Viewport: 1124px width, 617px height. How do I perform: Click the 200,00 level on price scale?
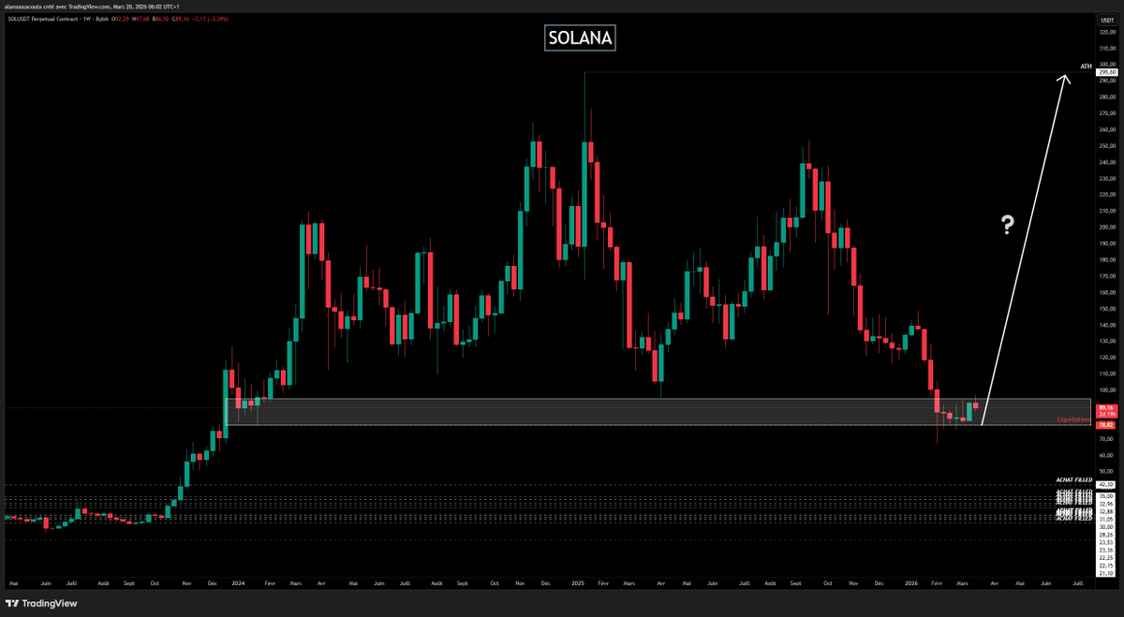1105,227
